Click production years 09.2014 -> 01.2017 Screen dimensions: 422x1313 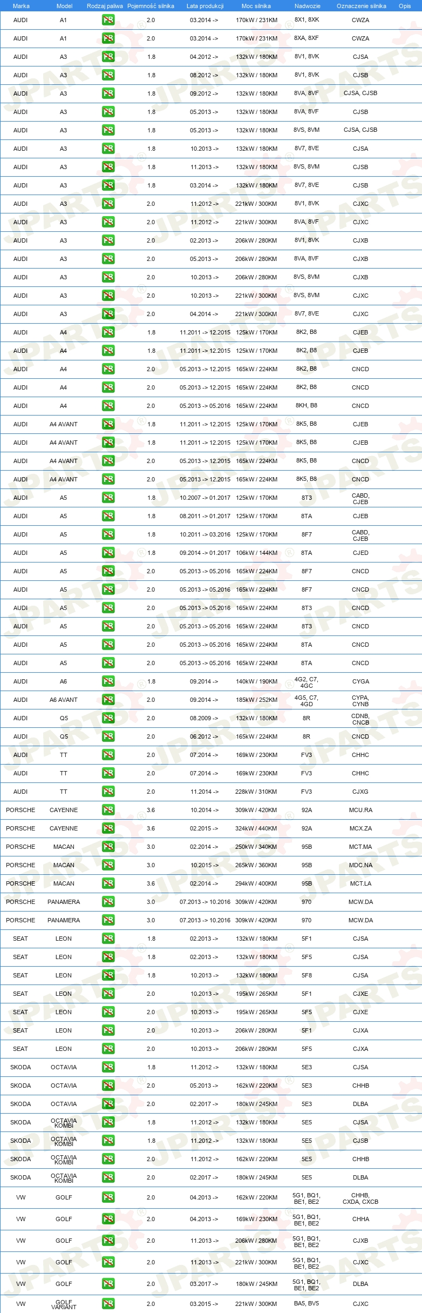point(205,553)
